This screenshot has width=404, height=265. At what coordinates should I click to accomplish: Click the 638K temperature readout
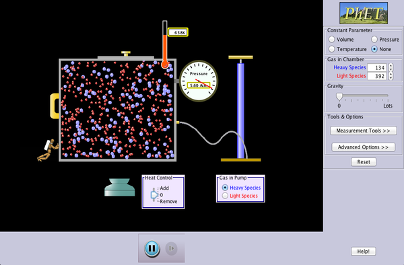pyautogui.click(x=178, y=32)
